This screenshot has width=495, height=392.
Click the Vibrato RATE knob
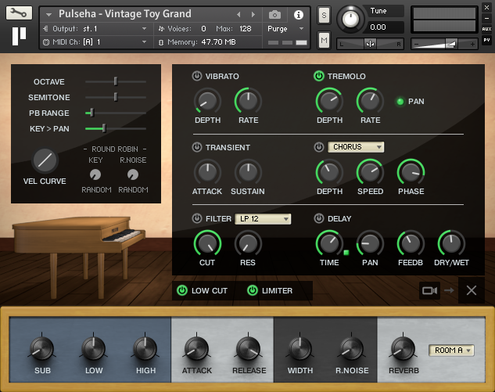tap(248, 101)
